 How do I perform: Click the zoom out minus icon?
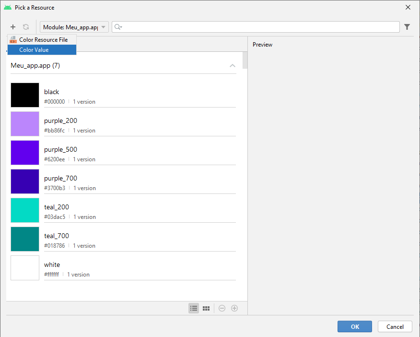[222, 308]
